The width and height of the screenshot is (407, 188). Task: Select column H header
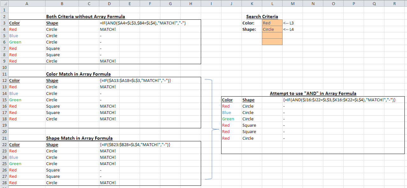[191, 4]
